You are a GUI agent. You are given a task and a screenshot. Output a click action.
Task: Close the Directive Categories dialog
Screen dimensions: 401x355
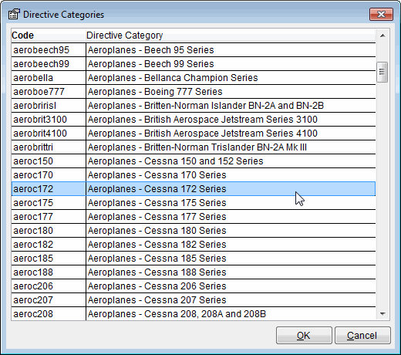(x=381, y=14)
